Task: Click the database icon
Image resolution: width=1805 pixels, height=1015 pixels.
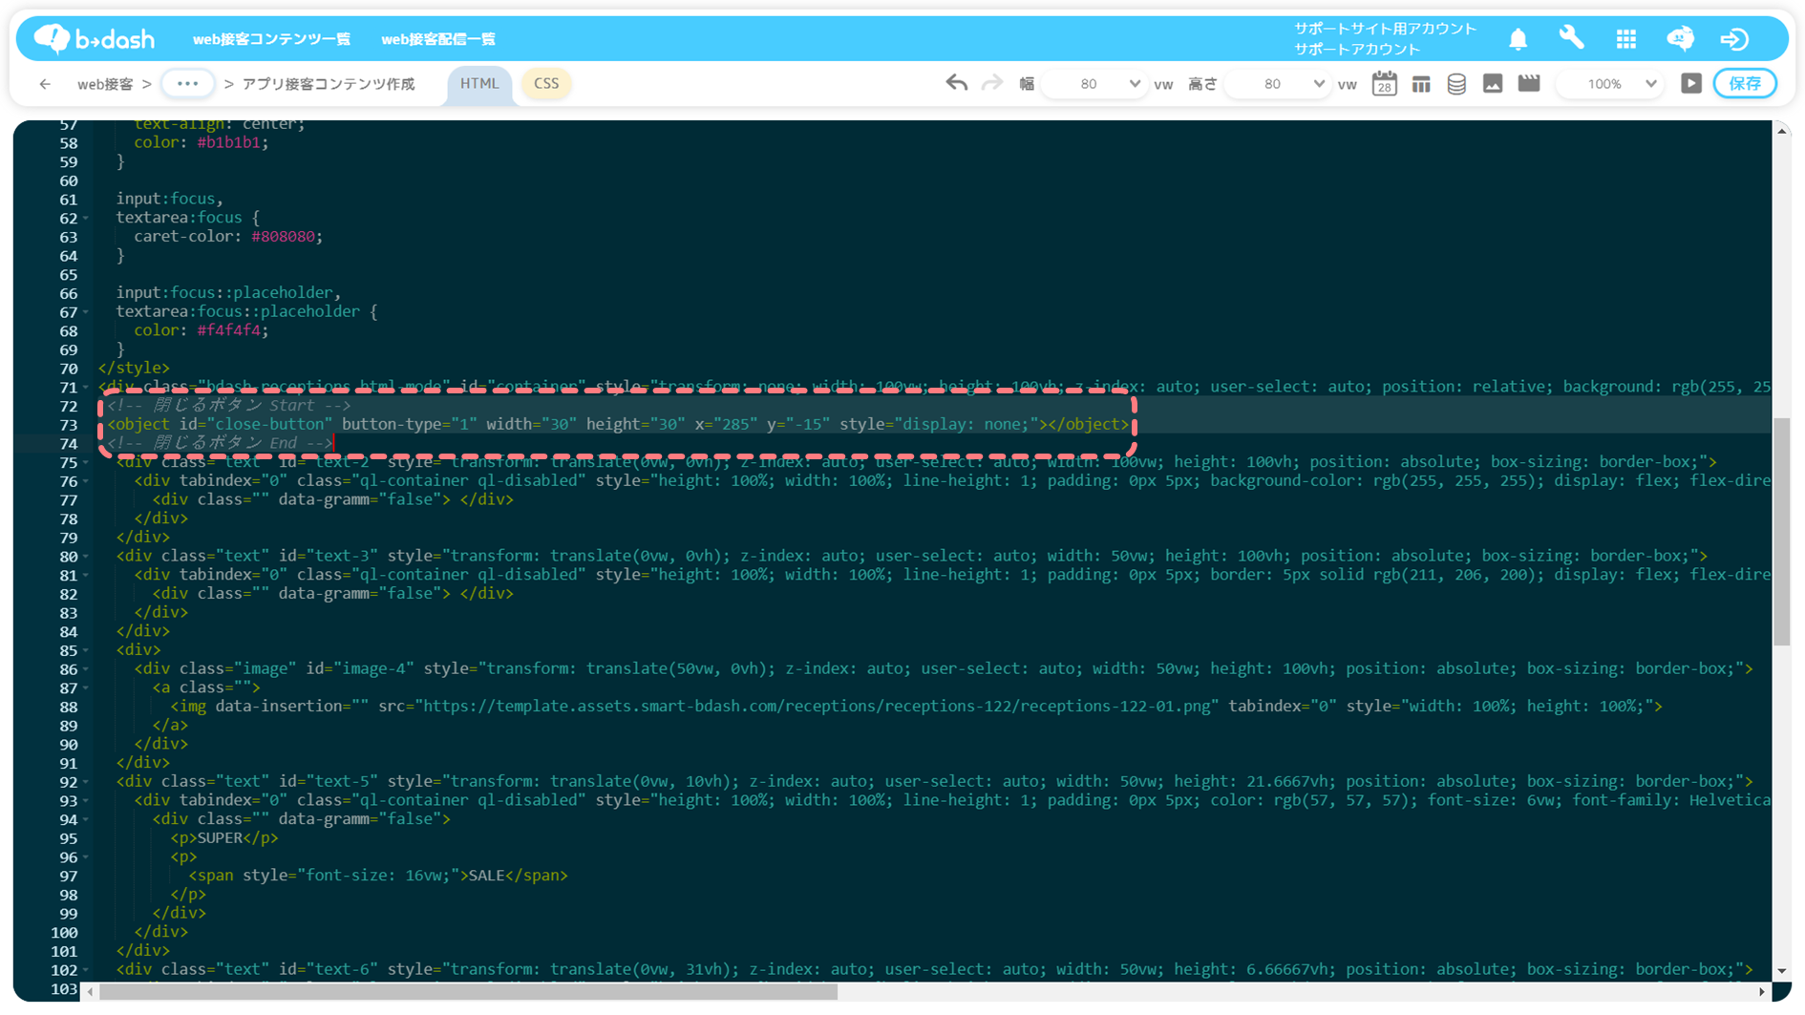Action: [1456, 84]
